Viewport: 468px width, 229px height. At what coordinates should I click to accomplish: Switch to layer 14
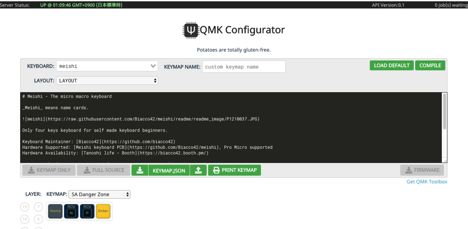25,219
